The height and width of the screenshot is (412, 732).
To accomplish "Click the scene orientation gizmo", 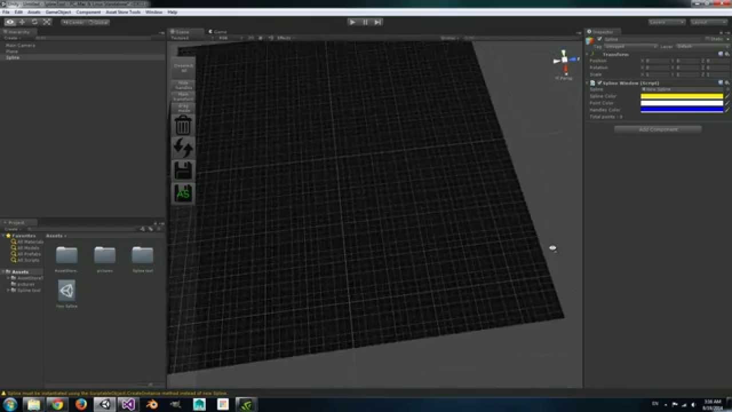I will click(564, 60).
